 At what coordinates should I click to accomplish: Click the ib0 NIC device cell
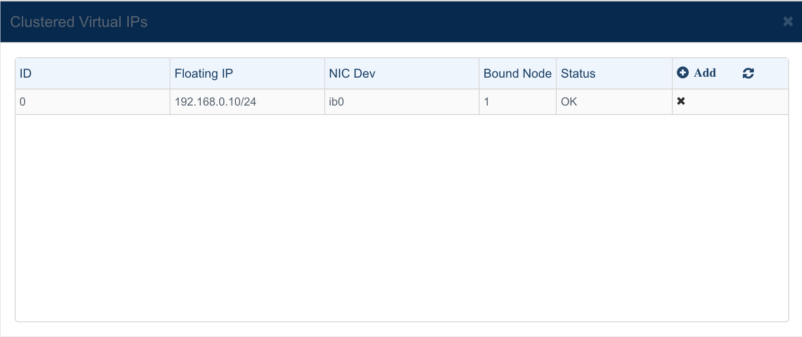pos(336,102)
